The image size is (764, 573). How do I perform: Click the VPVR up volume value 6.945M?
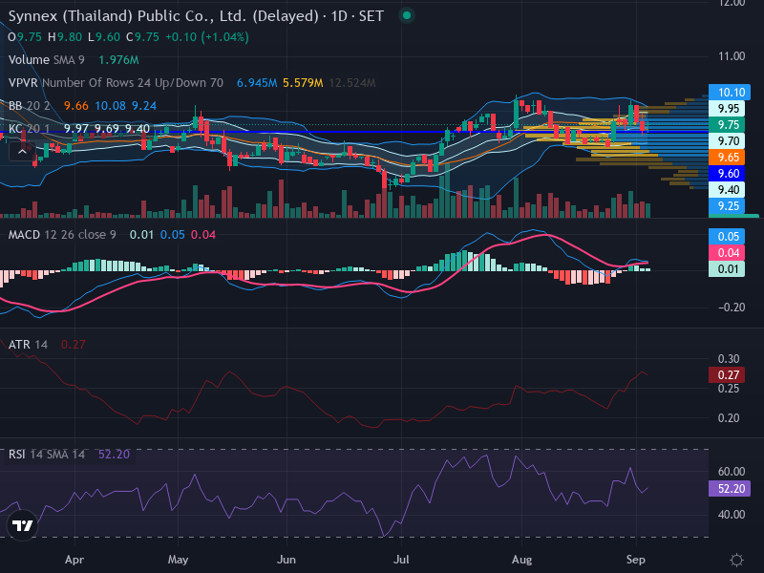point(257,83)
